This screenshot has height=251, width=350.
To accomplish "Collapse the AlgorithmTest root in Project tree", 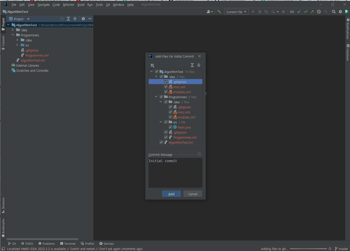I will [8, 25].
